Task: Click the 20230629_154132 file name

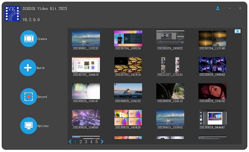Action: pyautogui.click(x=128, y=101)
